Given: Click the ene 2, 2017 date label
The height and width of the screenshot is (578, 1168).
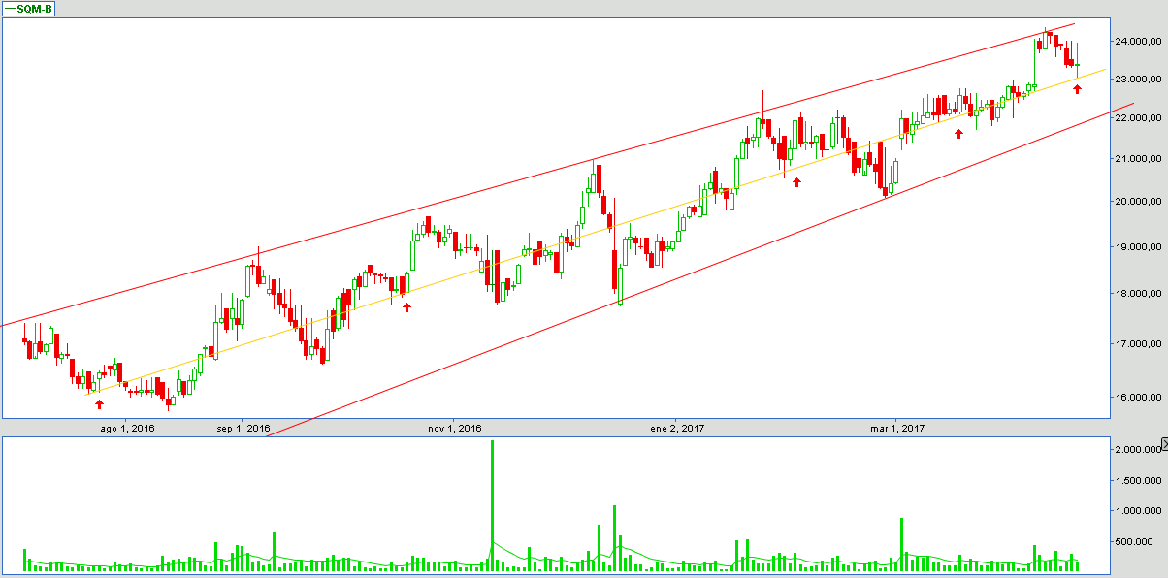Looking at the screenshot, I should click(677, 428).
